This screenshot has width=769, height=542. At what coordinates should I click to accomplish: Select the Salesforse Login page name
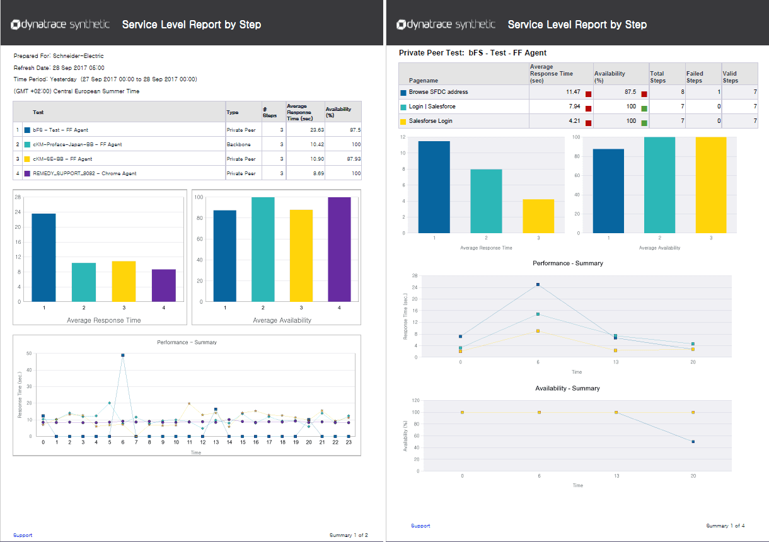(431, 121)
